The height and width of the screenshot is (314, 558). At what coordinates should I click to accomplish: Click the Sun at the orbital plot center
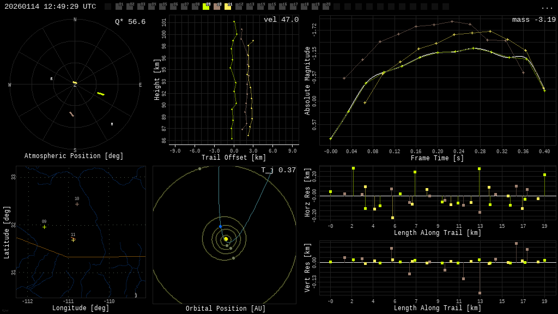(x=226, y=239)
